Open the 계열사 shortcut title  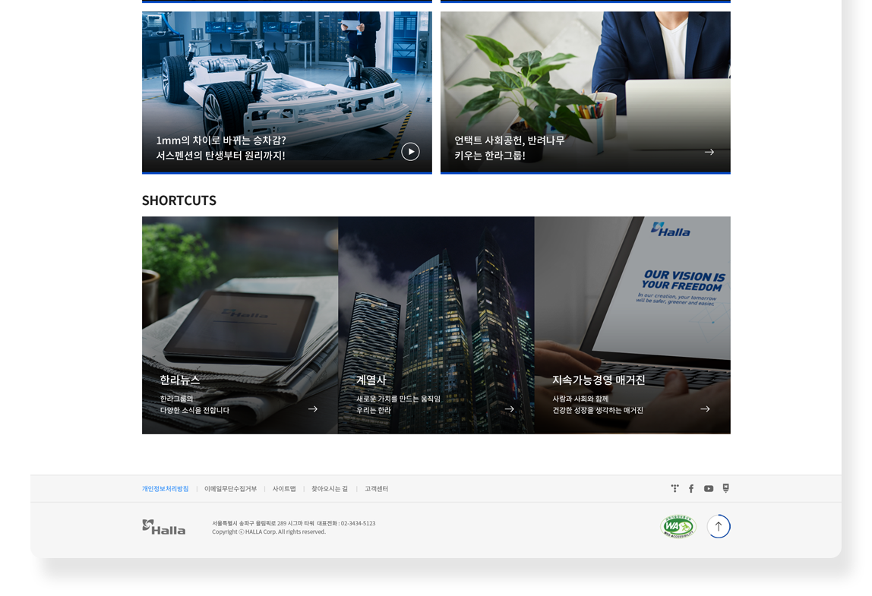click(371, 380)
